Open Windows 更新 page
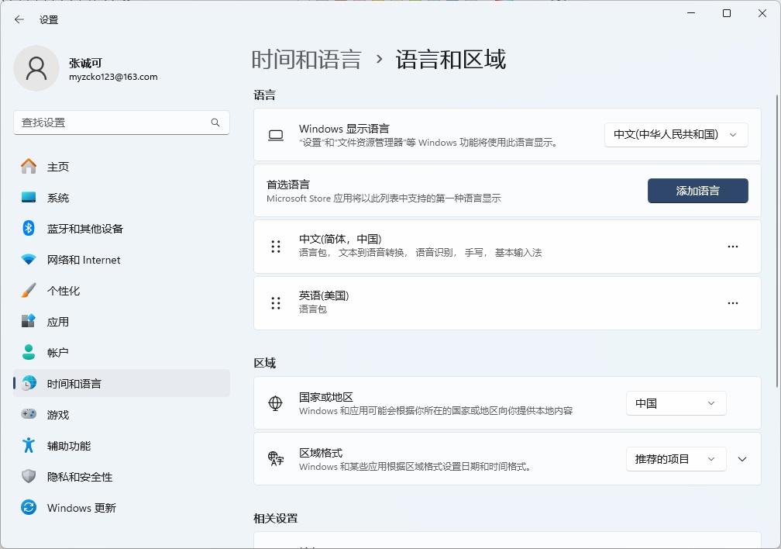The image size is (781, 549). [122, 508]
